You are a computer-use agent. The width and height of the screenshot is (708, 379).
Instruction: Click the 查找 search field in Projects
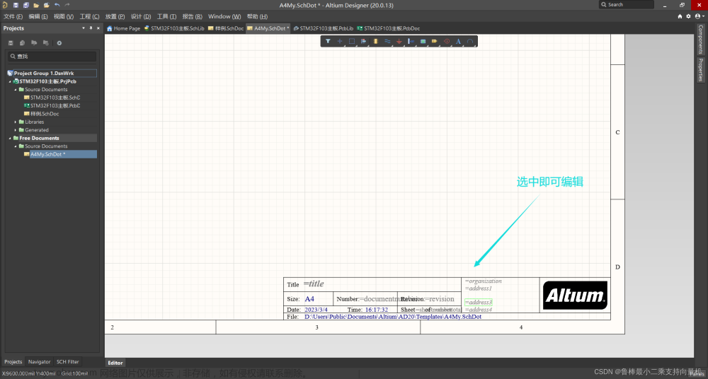[52, 57]
